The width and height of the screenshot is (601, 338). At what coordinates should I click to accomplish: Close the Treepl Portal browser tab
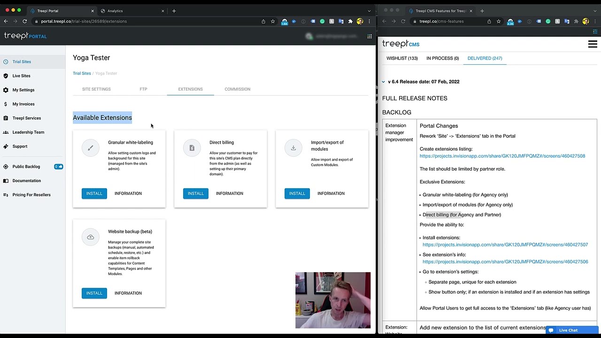pyautogui.click(x=92, y=11)
